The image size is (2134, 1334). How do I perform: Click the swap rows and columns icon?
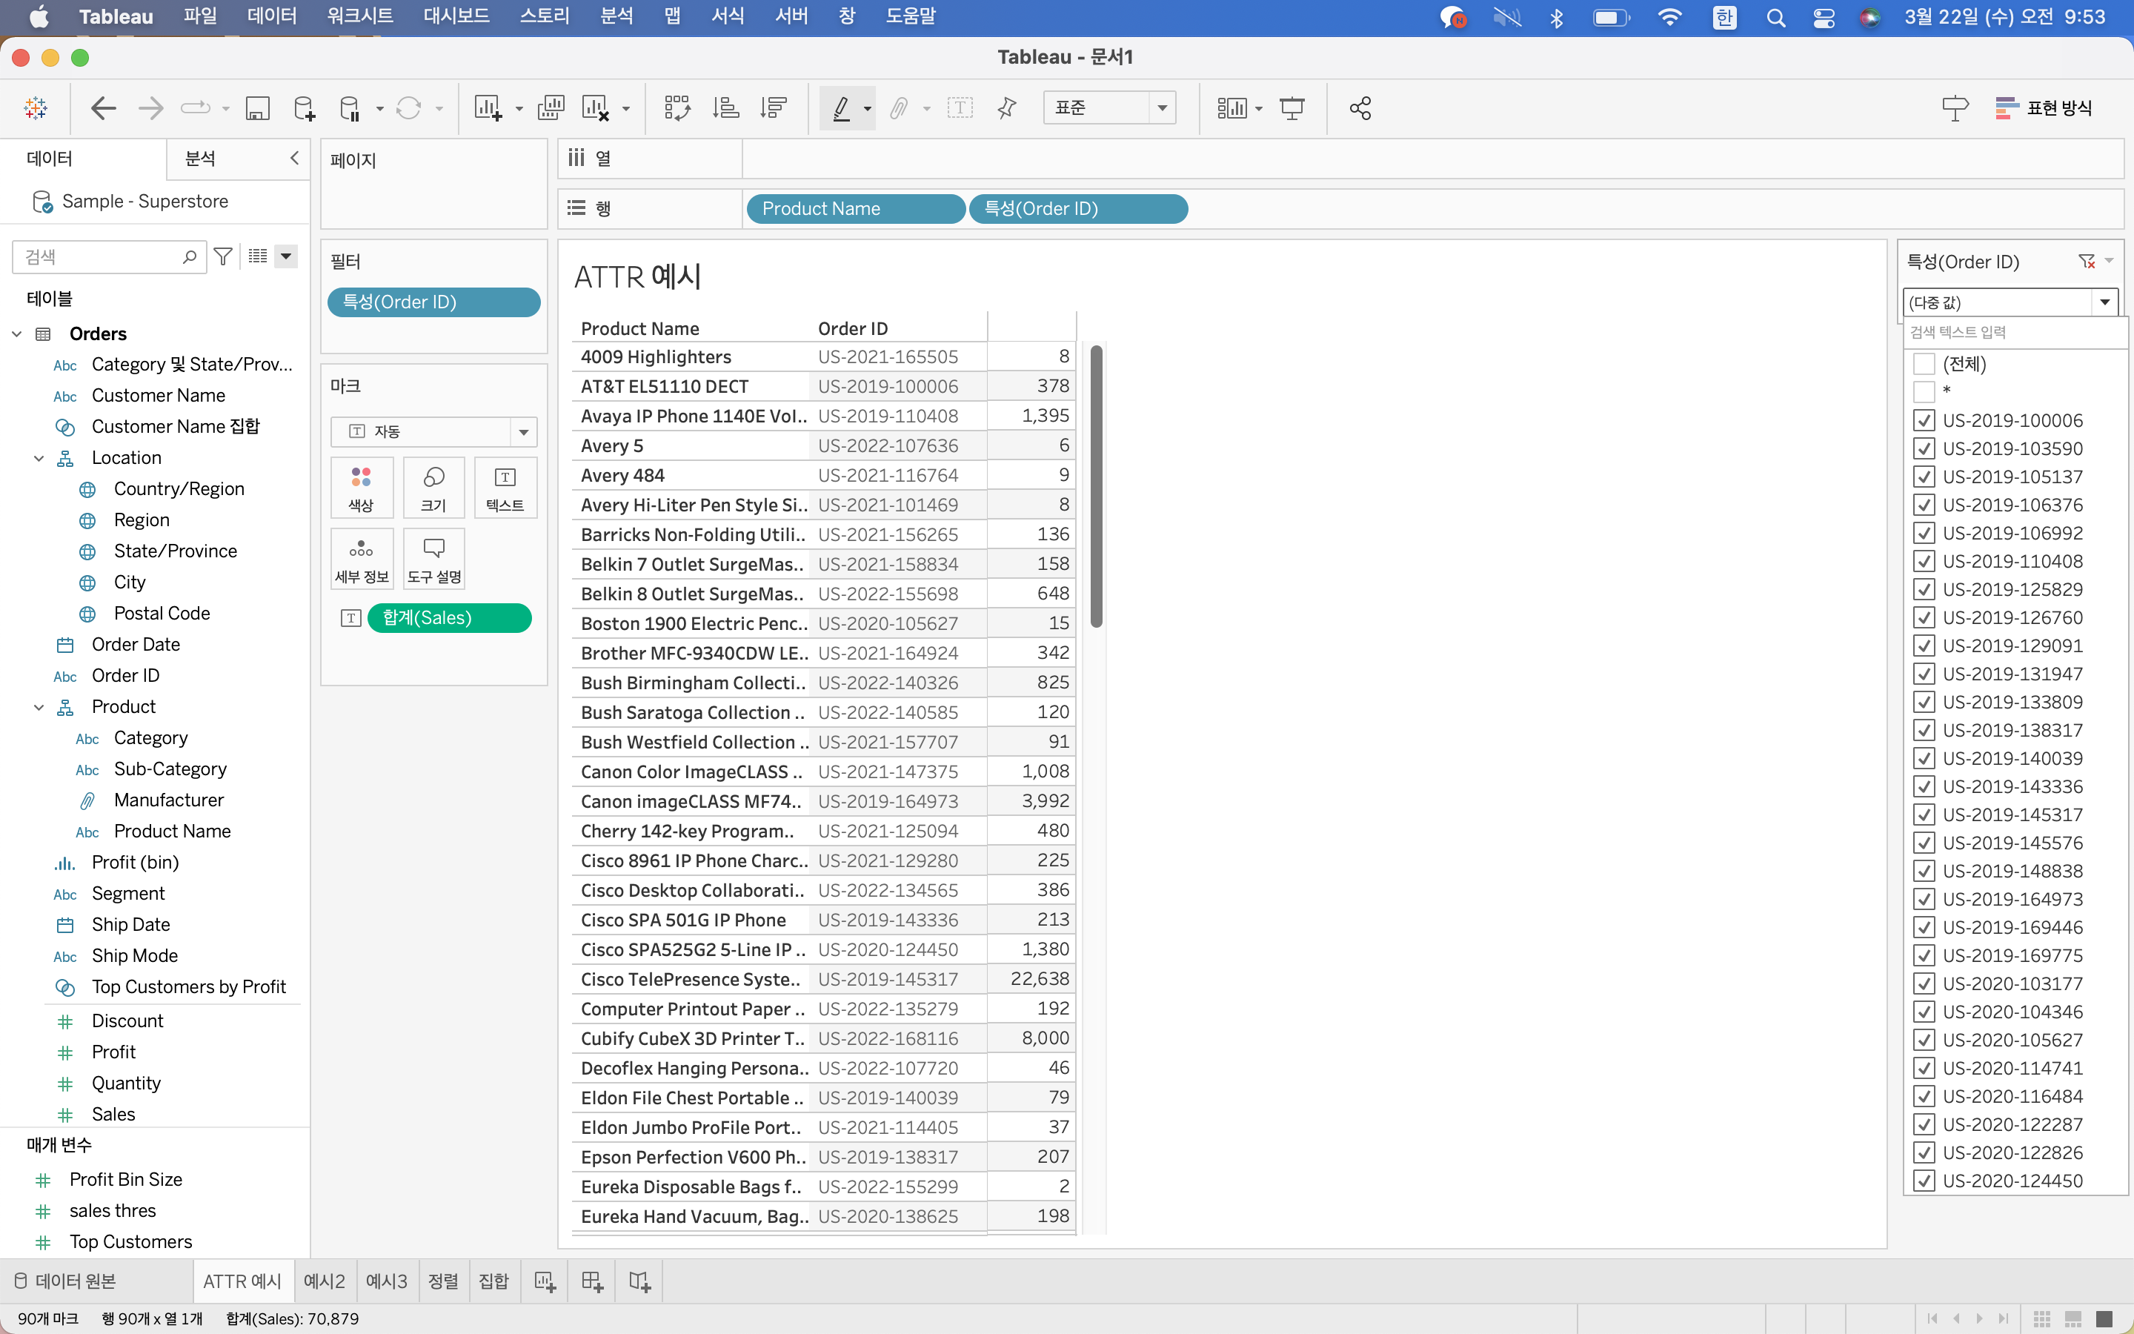(677, 107)
